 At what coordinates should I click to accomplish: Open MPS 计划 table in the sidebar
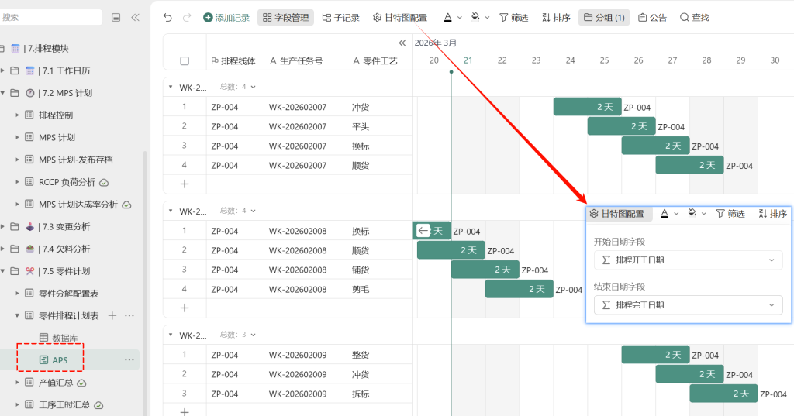(57, 138)
